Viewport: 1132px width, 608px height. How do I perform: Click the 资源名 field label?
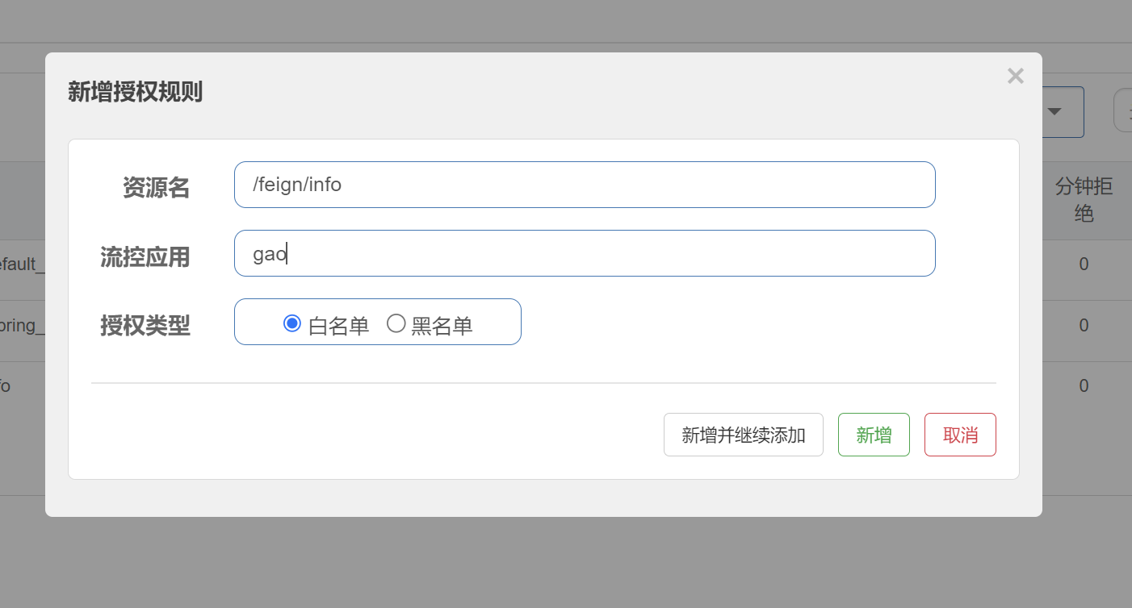156,188
